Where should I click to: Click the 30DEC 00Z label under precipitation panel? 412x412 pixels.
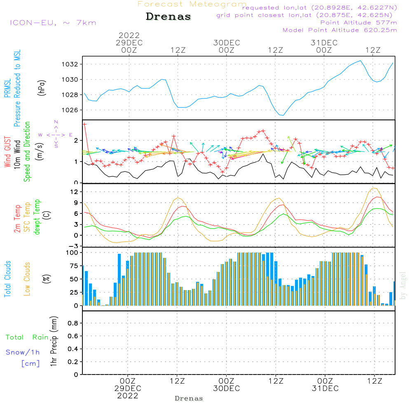[x=226, y=385]
